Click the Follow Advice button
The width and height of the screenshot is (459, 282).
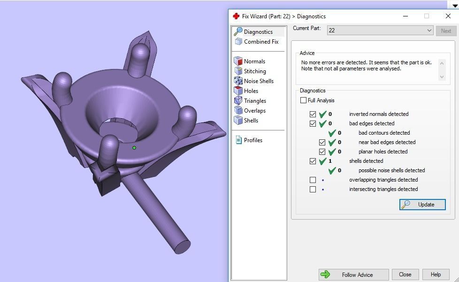coord(353,274)
